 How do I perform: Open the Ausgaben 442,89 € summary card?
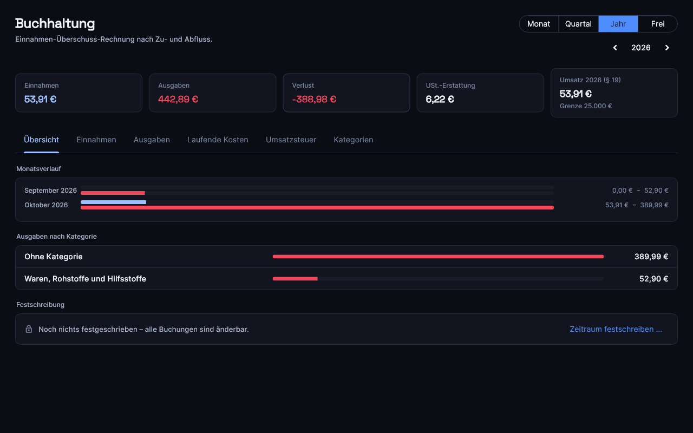click(213, 93)
